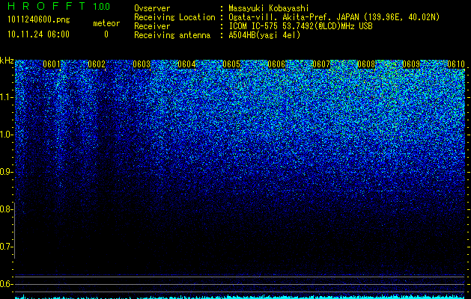Click the 0604 time marker
Screen dimensions: 471x299
[x=186, y=64]
